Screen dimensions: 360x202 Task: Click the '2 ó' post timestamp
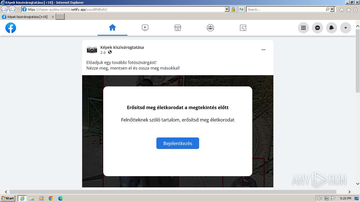[x=103, y=52]
